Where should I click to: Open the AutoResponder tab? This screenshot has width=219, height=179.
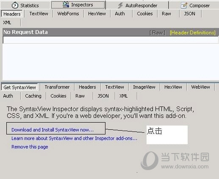coord(137,5)
